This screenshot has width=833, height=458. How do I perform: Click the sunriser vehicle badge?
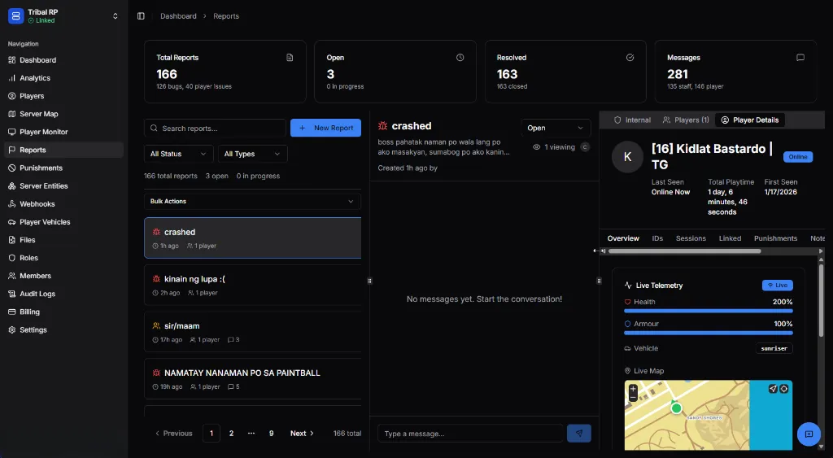pyautogui.click(x=774, y=348)
